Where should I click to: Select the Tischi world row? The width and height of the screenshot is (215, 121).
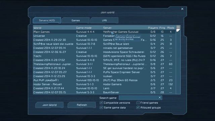point(104,56)
